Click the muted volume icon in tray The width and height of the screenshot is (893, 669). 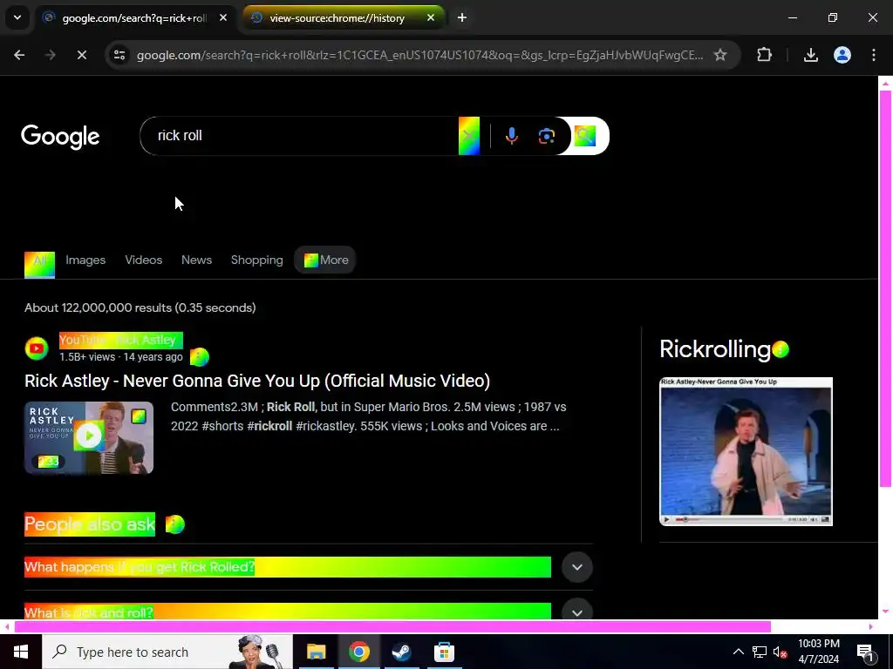coord(781,652)
